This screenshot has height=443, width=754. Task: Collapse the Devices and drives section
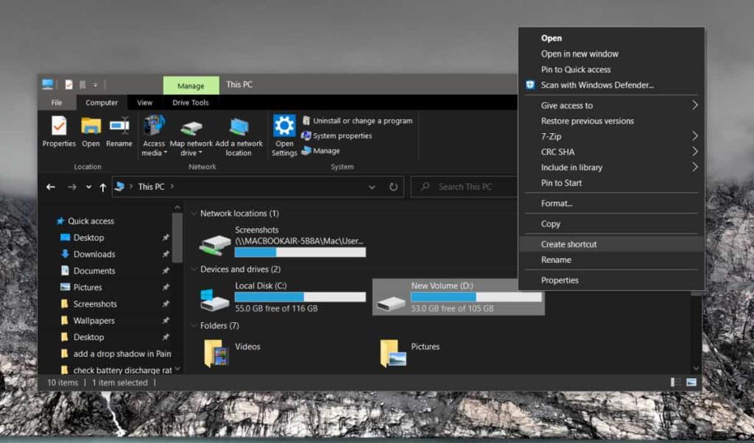[194, 269]
